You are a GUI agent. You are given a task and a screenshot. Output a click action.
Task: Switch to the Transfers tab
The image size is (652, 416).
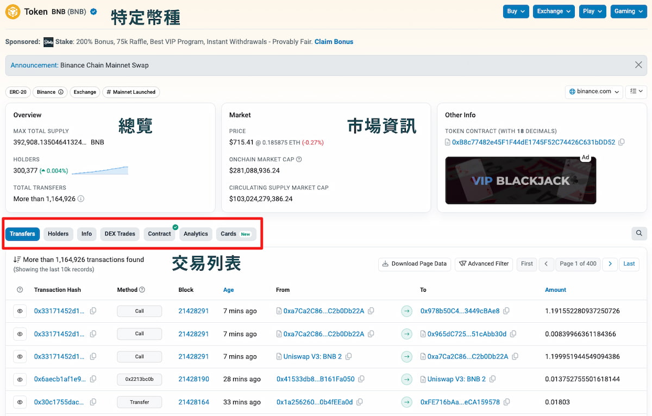pos(22,234)
